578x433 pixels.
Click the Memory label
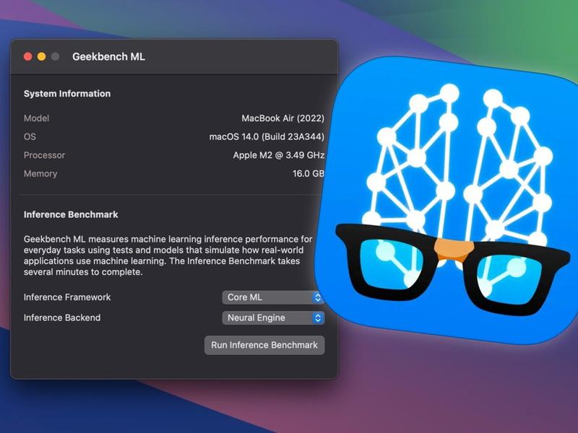click(40, 173)
